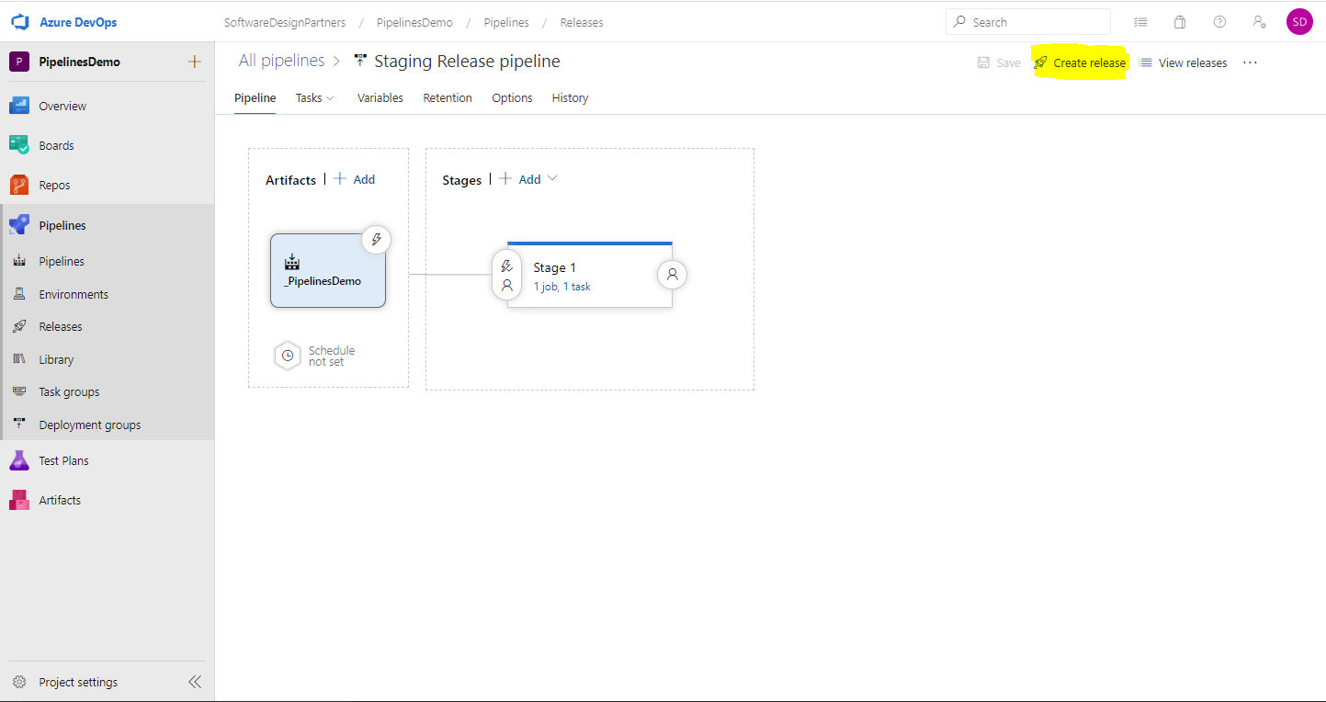Collapse the sidebar with the double-chevron
This screenshot has height=702, width=1326.
[x=194, y=681]
